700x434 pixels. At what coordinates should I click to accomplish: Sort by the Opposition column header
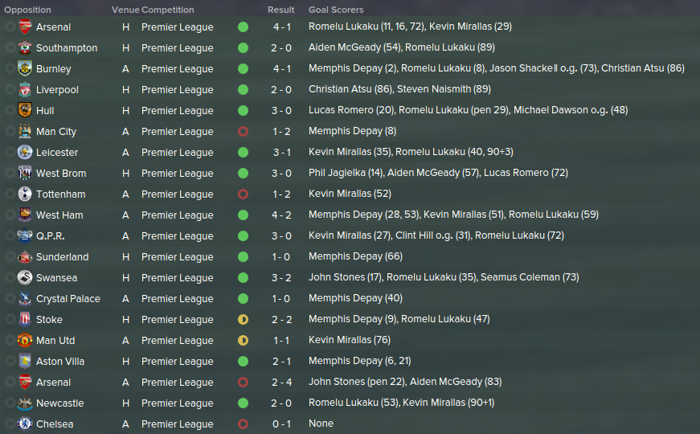27,10
